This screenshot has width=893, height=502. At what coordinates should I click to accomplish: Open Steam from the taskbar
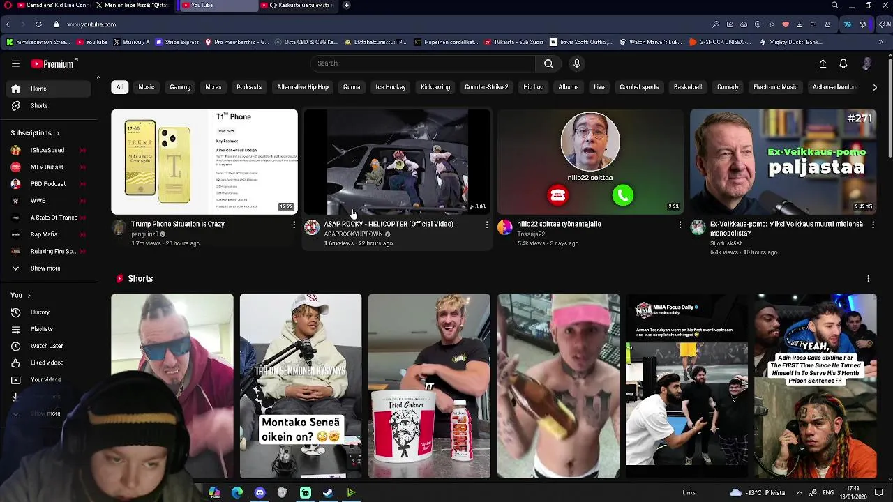click(328, 493)
